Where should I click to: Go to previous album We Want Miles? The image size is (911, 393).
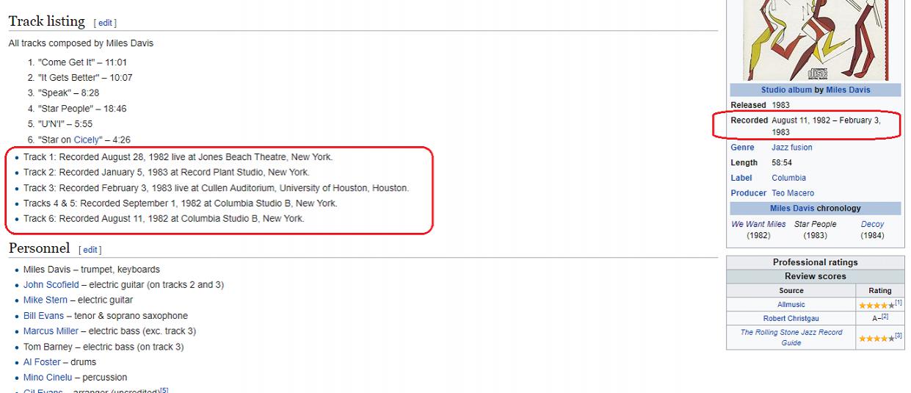(x=758, y=224)
